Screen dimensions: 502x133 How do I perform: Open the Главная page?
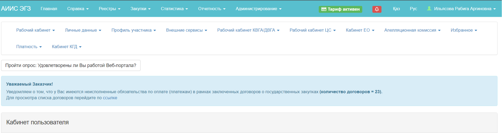49,9
